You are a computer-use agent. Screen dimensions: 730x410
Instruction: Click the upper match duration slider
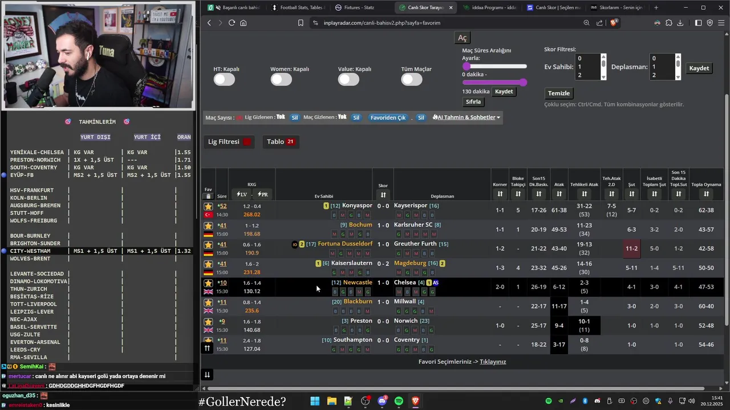(494, 66)
